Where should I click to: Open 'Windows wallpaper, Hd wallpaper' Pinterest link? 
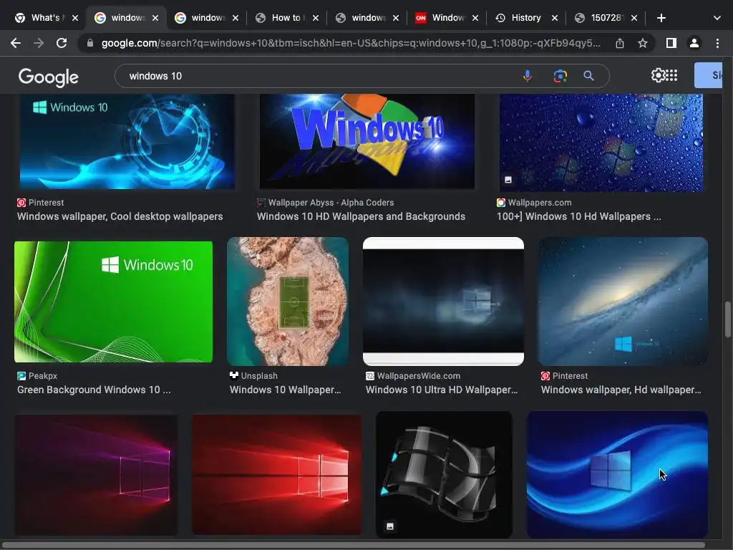(621, 390)
